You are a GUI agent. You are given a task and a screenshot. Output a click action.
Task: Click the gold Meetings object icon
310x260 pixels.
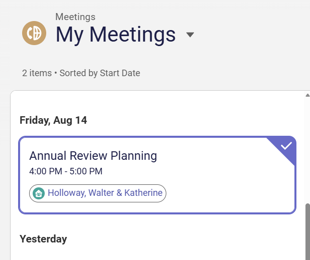tap(34, 33)
